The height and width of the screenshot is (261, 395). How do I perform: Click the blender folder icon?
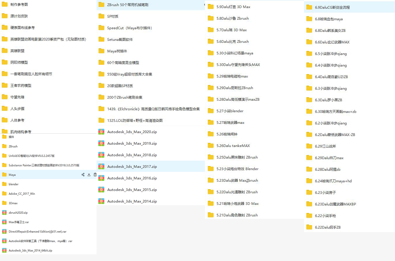4,184
